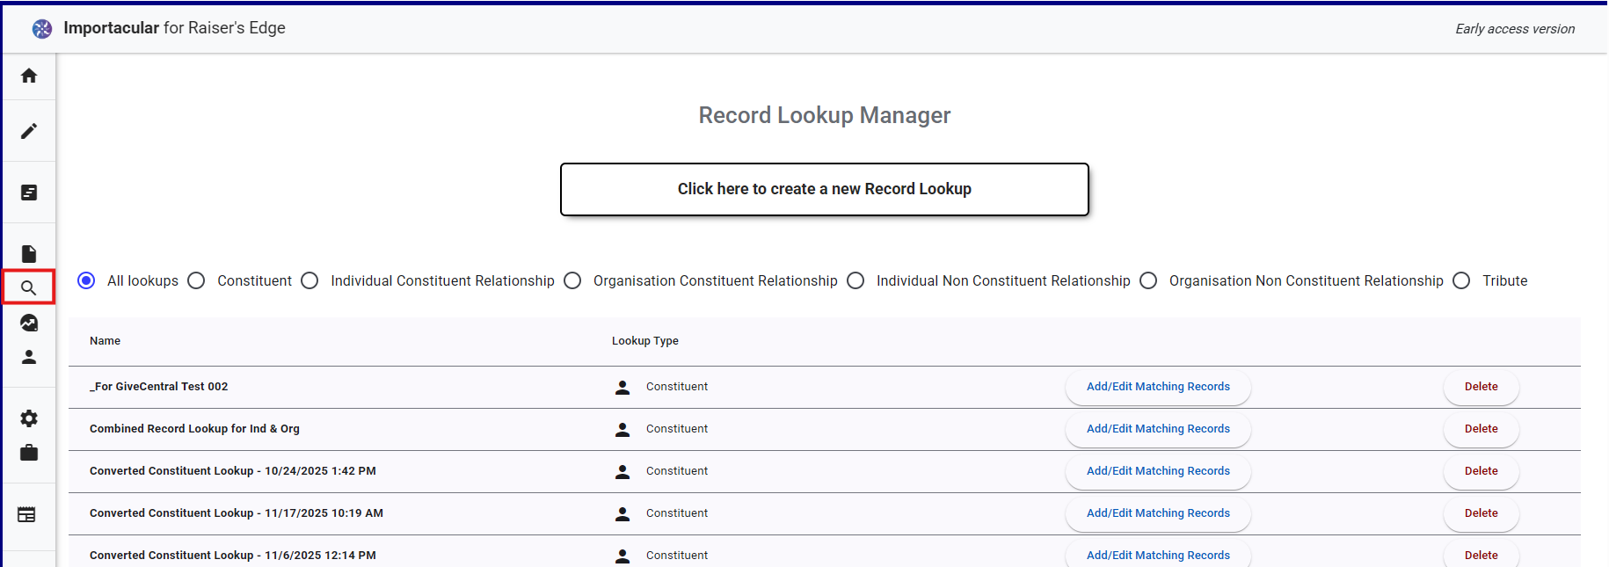Open the sticky note icon in sidebar
1609x567 pixels.
[x=29, y=193]
